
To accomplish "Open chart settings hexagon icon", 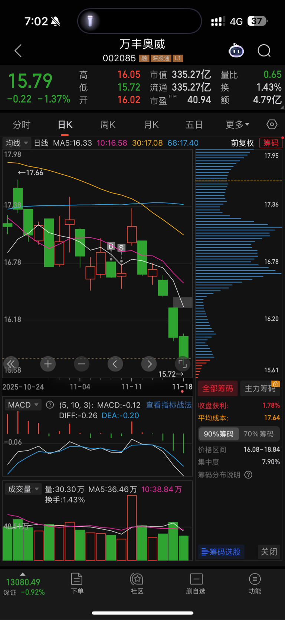I will click(272, 124).
